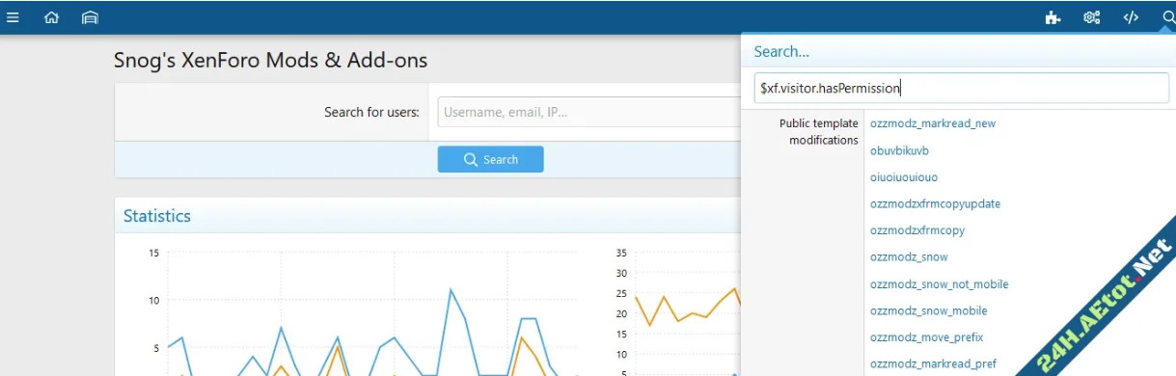This screenshot has height=376, width=1176.
Task: Focus the Username, email, IP field
Action: (x=589, y=112)
